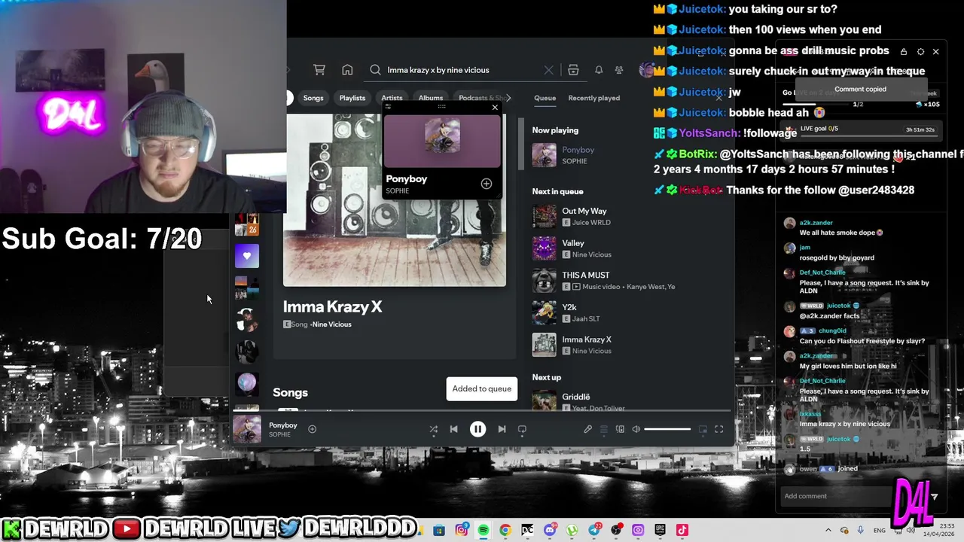Toggle shuffle playback
964x542 pixels.
tap(433, 429)
